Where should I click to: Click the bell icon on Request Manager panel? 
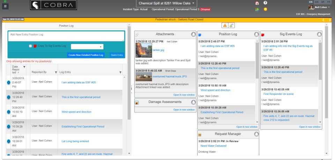tap(256, 134)
